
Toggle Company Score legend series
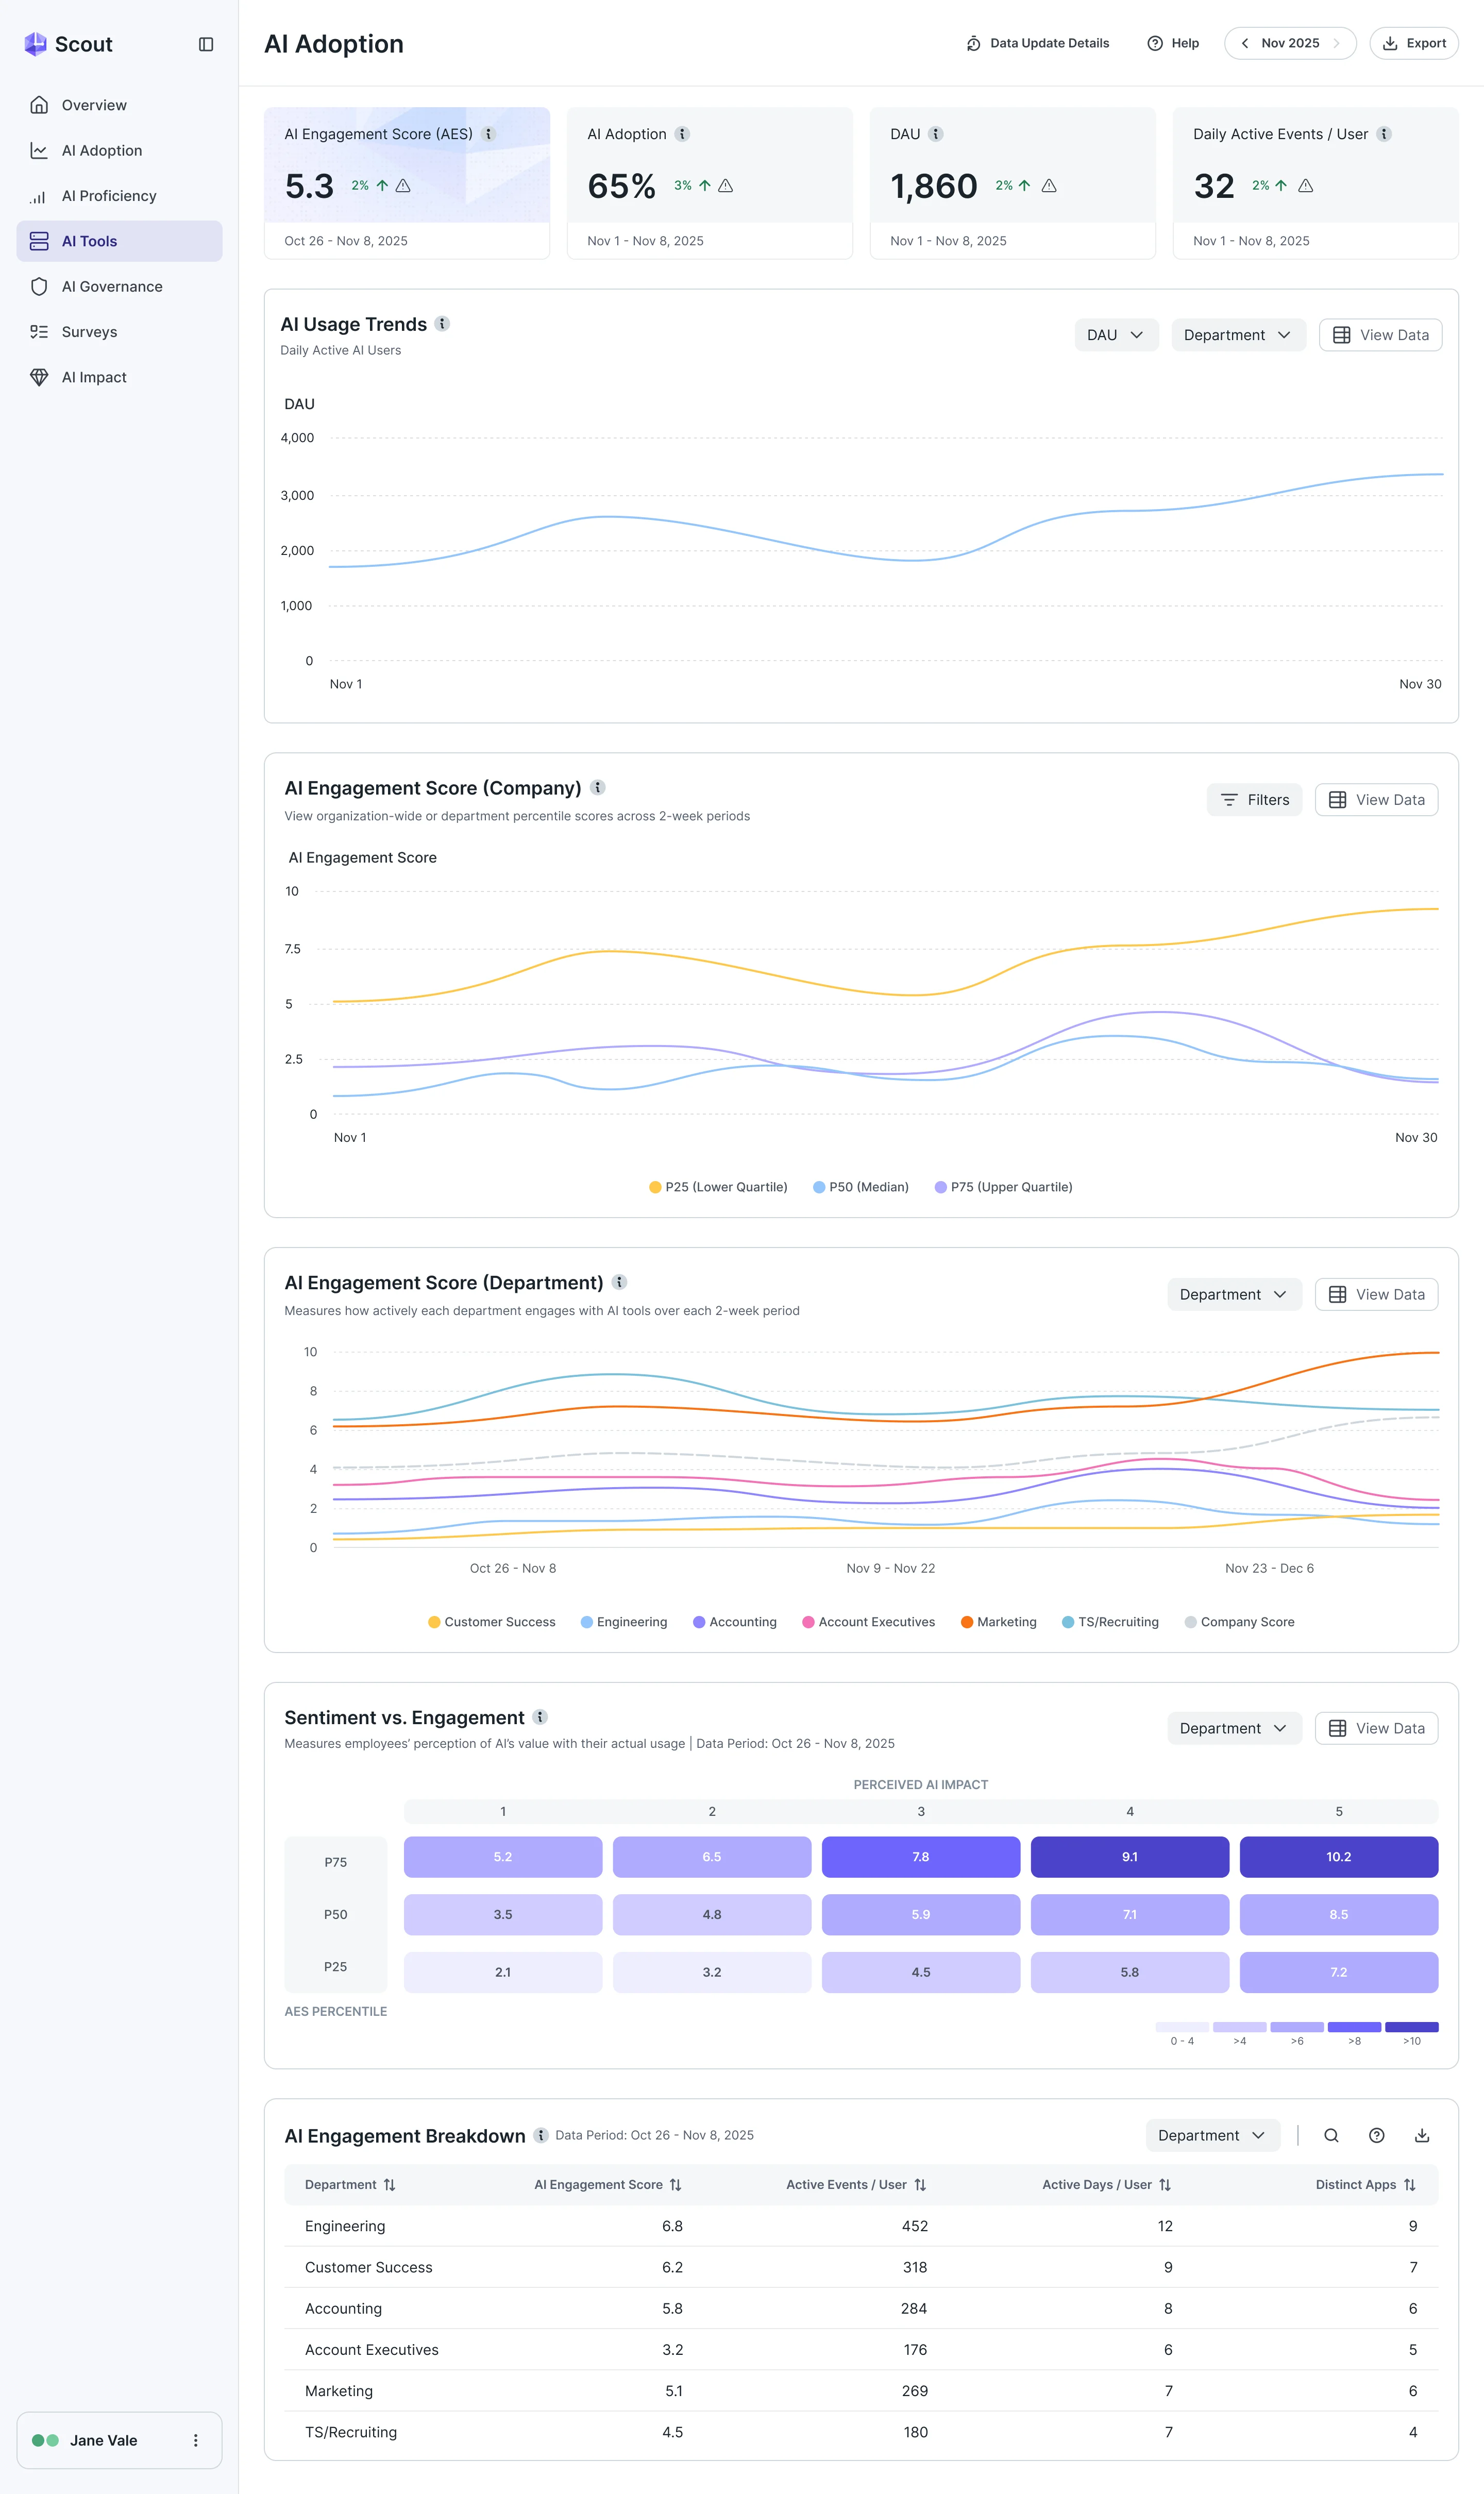click(x=1239, y=1622)
